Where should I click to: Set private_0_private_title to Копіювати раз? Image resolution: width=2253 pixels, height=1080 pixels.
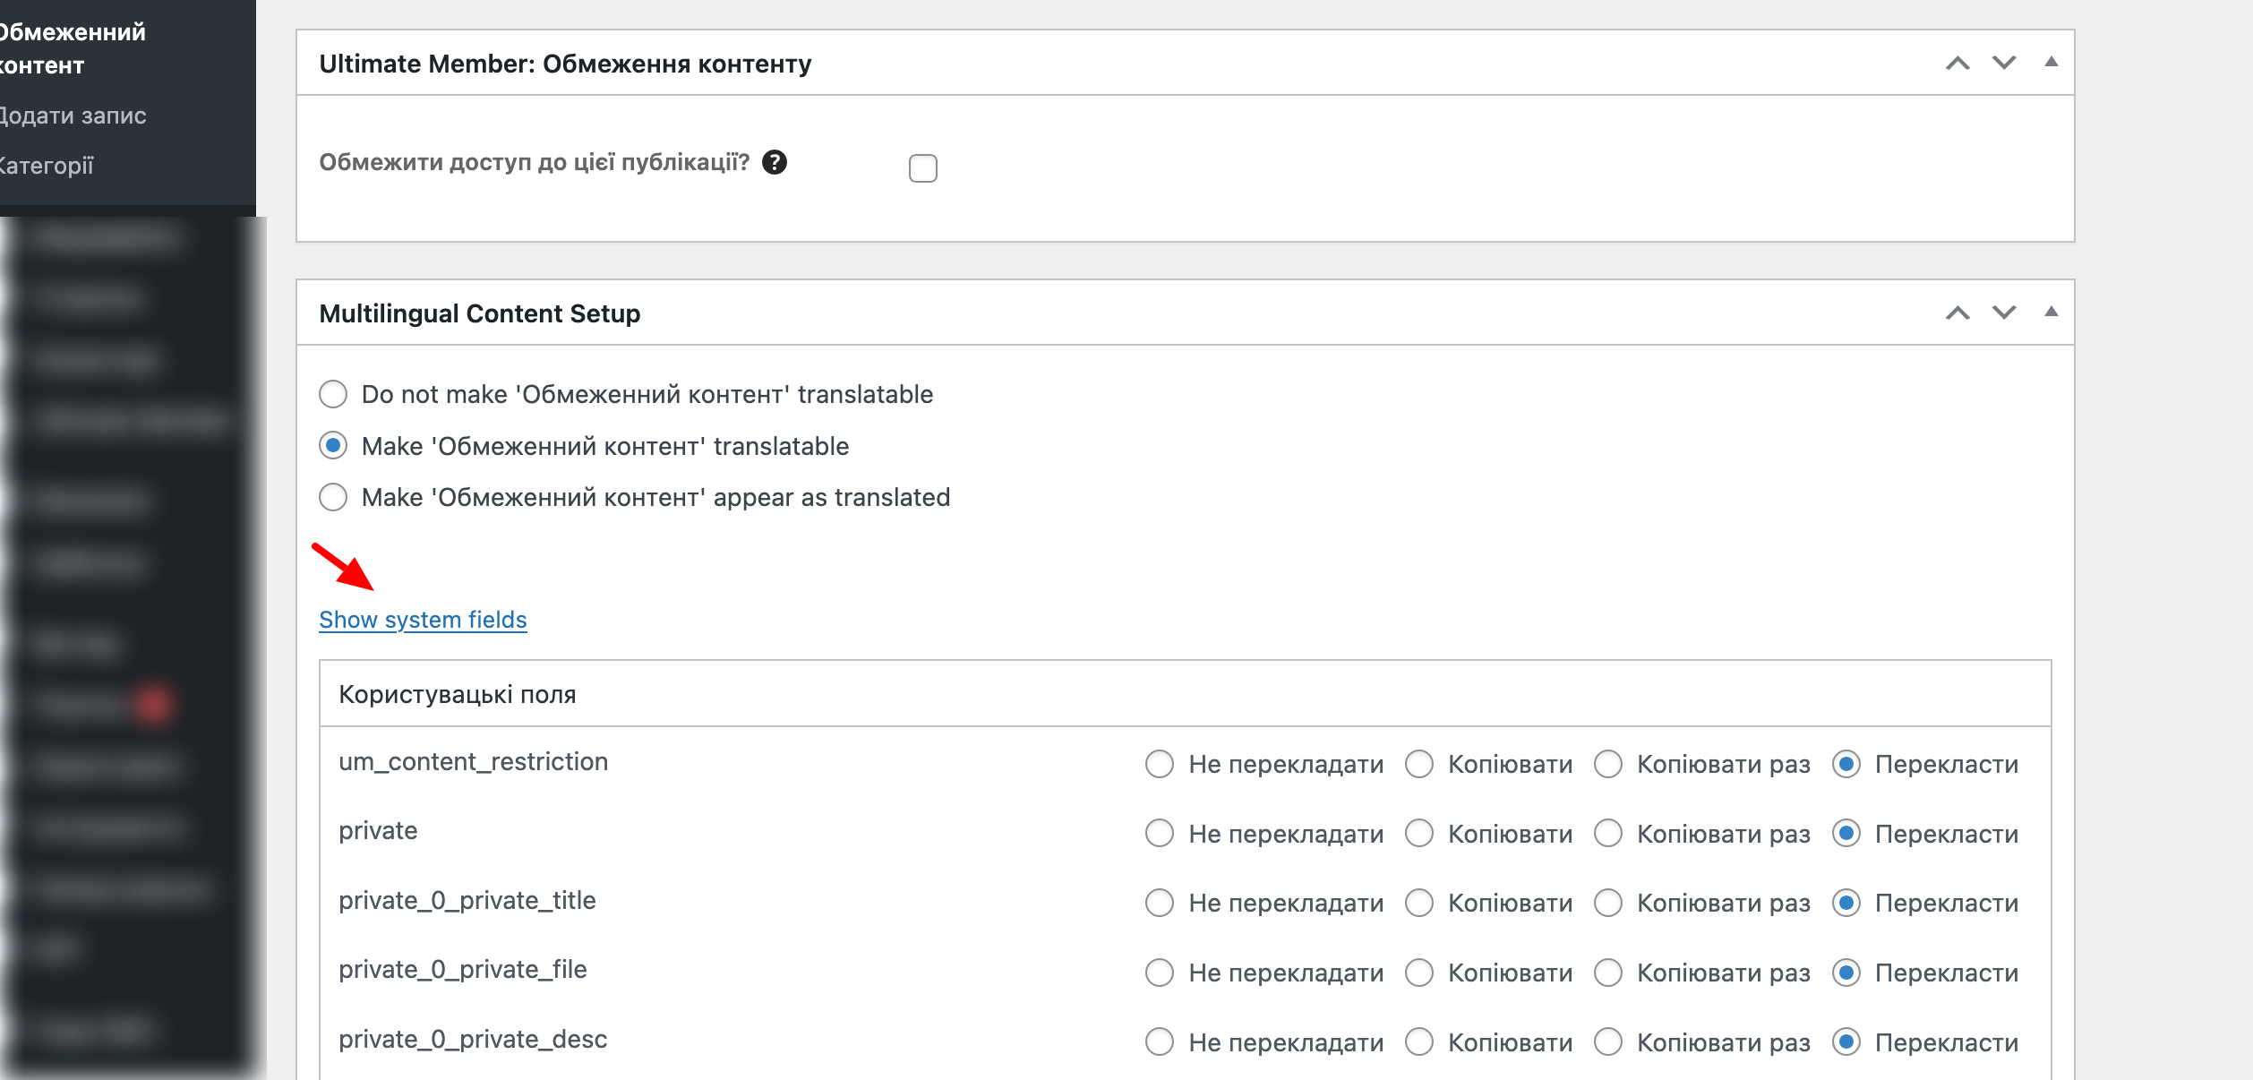[1608, 903]
